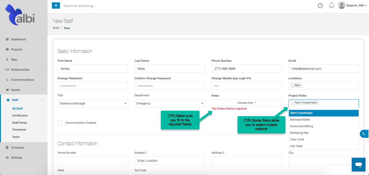
Task: Open notifications bell icon
Action: click(x=332, y=5)
